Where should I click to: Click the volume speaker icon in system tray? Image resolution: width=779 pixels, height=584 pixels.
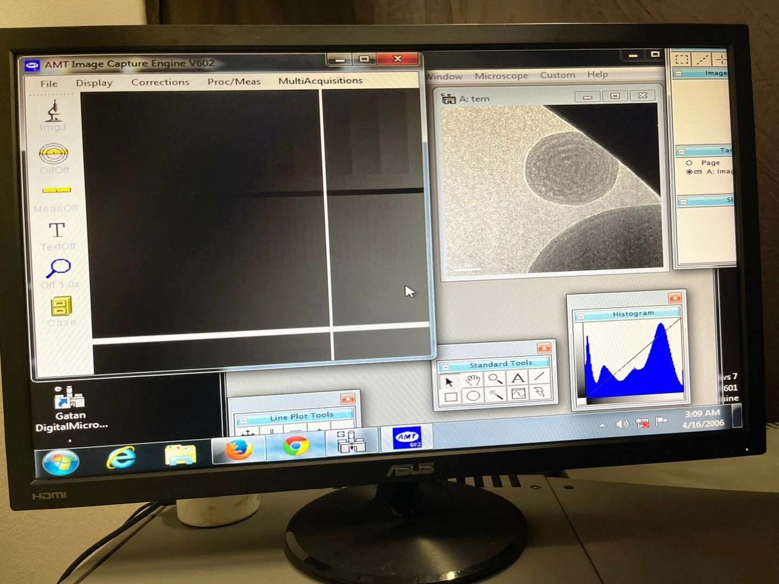click(x=622, y=424)
